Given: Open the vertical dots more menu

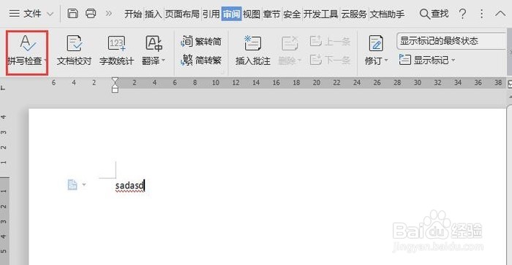Looking at the screenshot, I should pos(481,14).
